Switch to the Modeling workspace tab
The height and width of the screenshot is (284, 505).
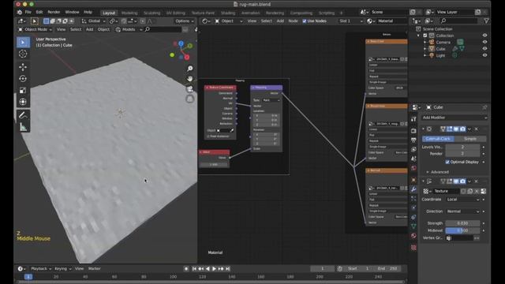pyautogui.click(x=129, y=13)
